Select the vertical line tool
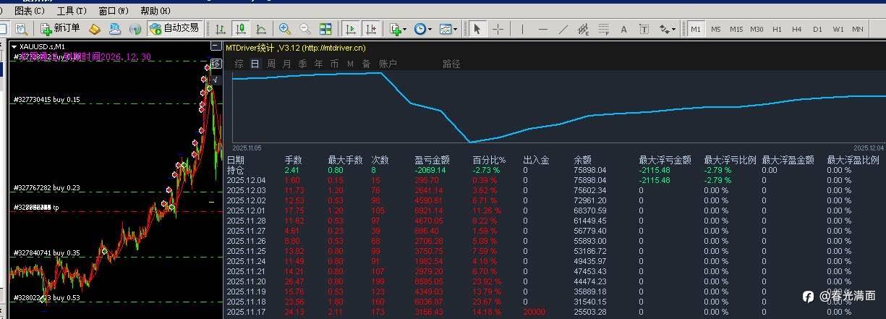This screenshot has height=319, width=886. (x=522, y=29)
